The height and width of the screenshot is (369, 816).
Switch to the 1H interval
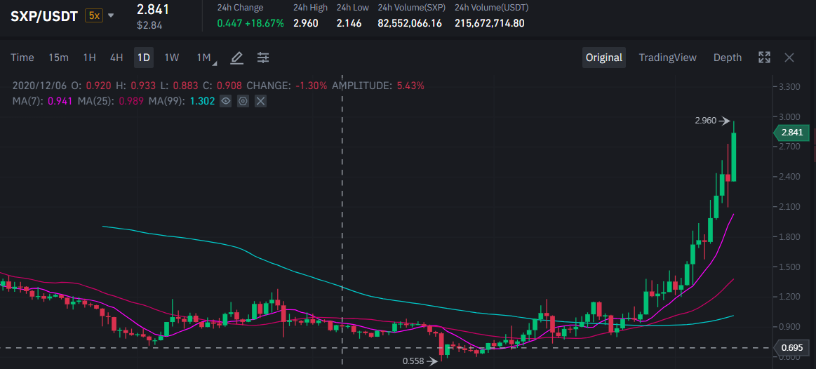click(x=90, y=58)
